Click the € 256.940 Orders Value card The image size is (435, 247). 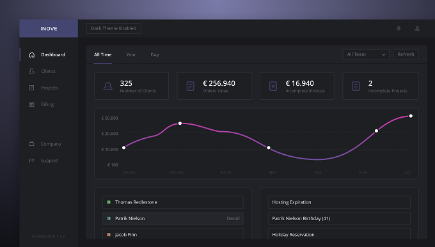pyautogui.click(x=214, y=86)
